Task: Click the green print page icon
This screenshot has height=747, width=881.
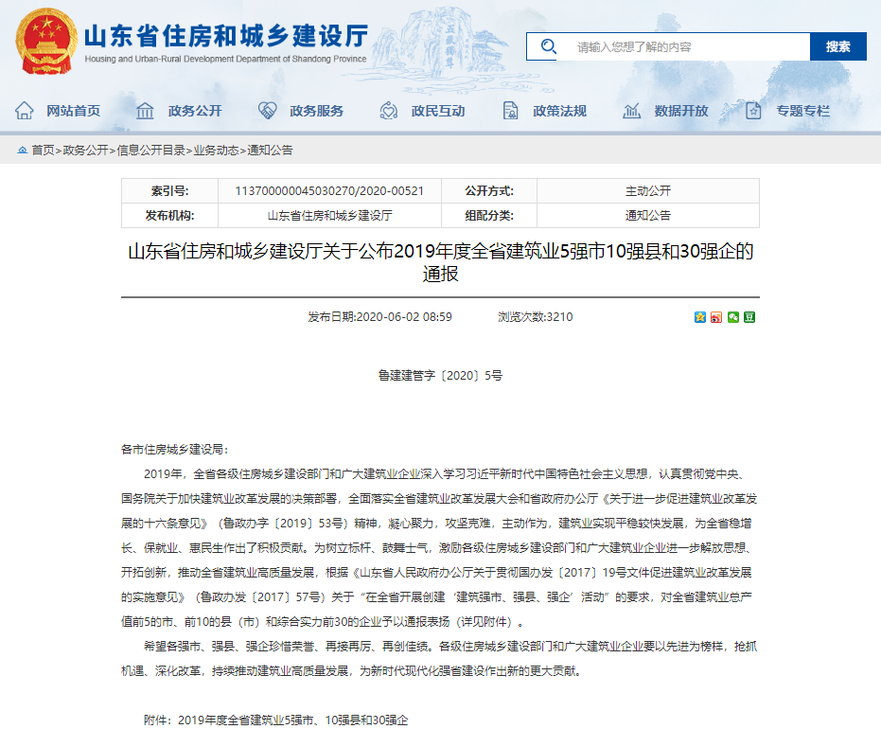Action: (x=749, y=317)
